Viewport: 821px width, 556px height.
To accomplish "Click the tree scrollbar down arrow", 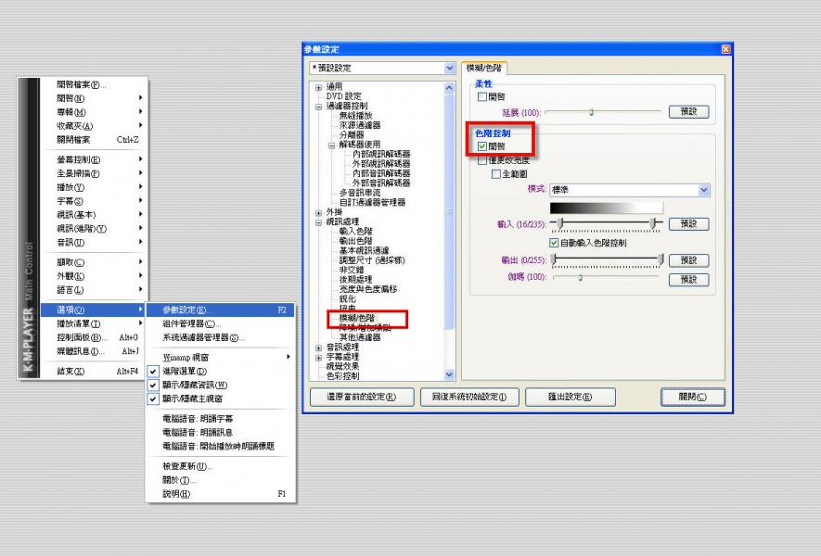I will tap(449, 374).
